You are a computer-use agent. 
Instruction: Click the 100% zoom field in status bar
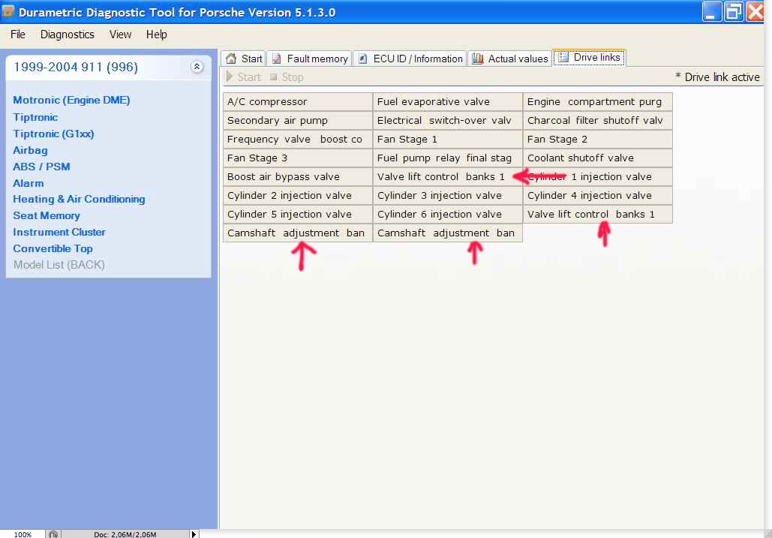pos(23,534)
